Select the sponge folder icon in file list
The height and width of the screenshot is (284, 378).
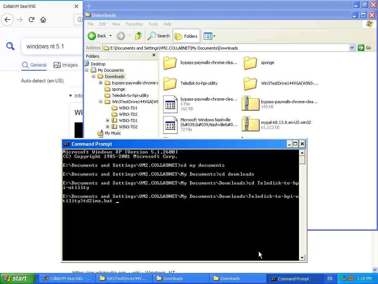click(x=250, y=63)
